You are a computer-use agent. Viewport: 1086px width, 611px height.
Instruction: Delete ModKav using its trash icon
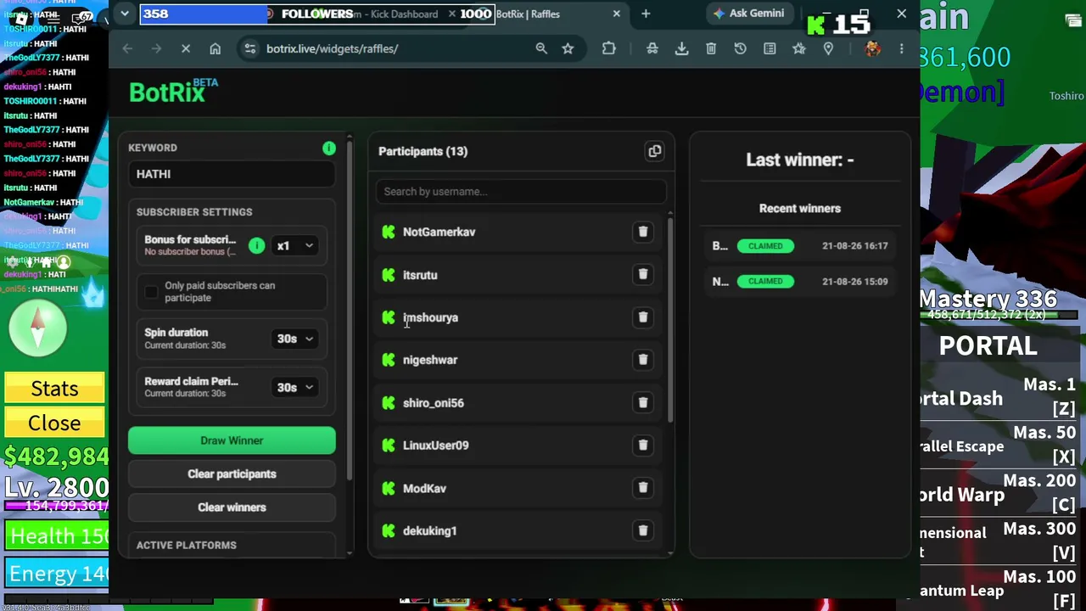[x=643, y=488]
